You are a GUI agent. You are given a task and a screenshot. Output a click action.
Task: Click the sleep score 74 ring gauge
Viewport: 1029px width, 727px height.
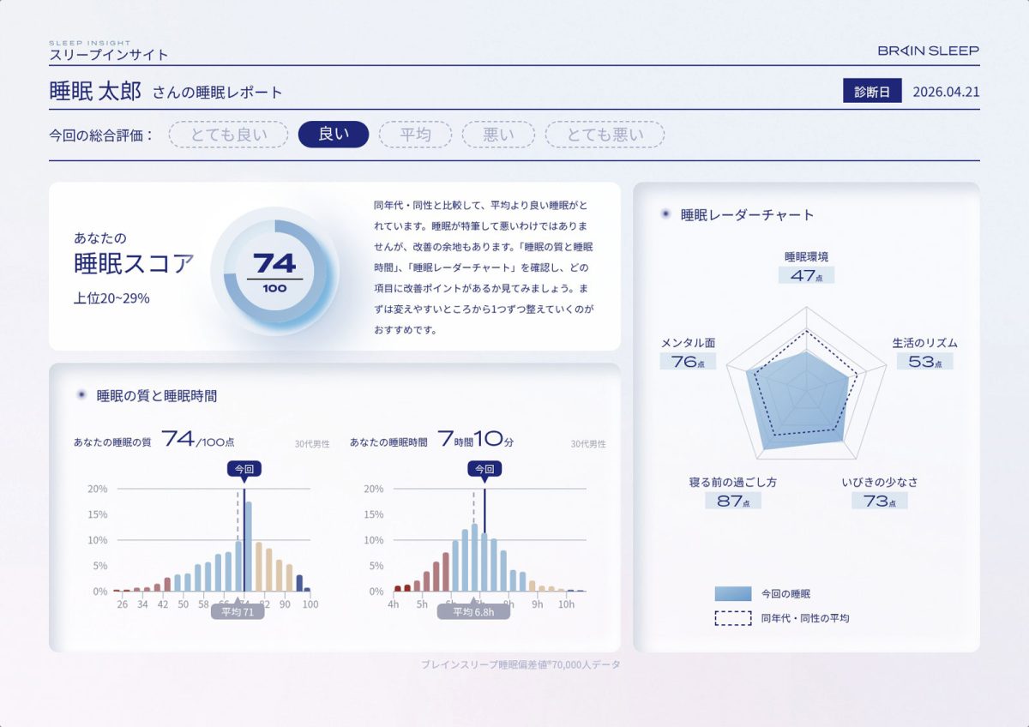coord(275,273)
